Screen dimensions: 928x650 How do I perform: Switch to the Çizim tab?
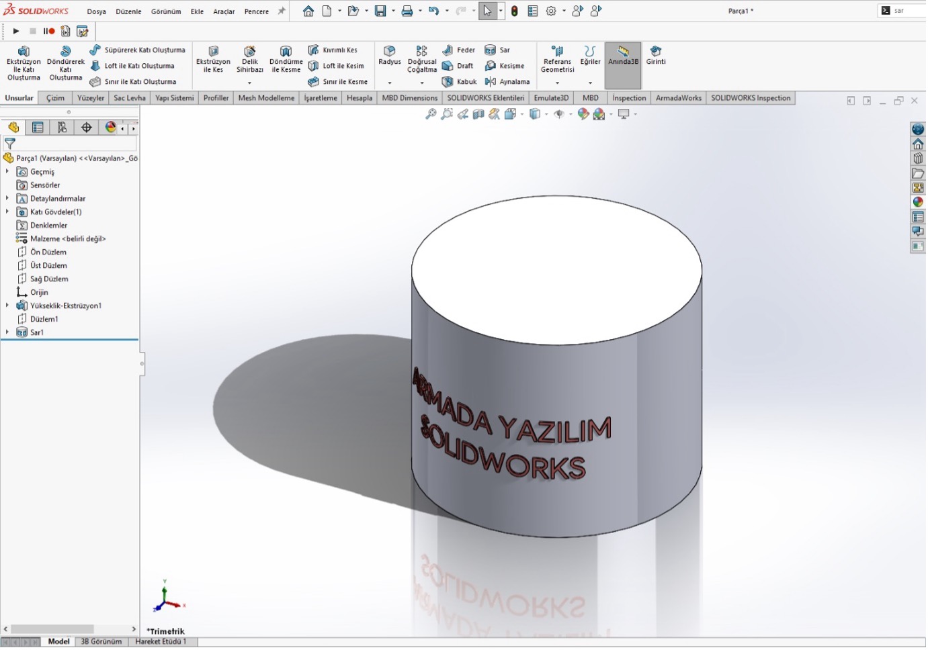pos(56,98)
